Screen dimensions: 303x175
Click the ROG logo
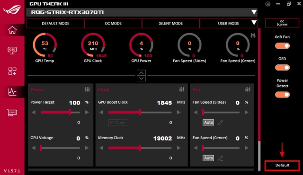(12, 9)
